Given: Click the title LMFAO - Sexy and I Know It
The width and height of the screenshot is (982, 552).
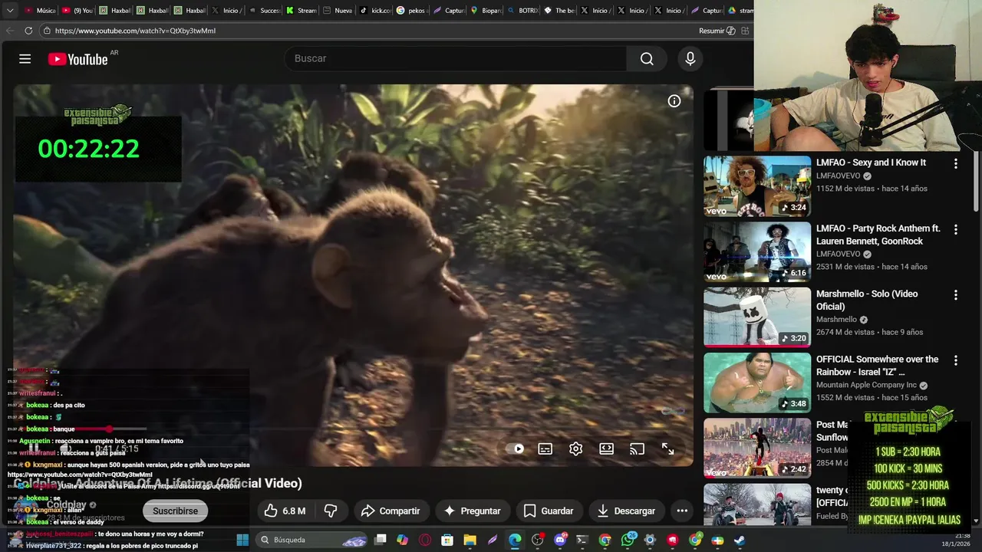Looking at the screenshot, I should click(x=871, y=163).
